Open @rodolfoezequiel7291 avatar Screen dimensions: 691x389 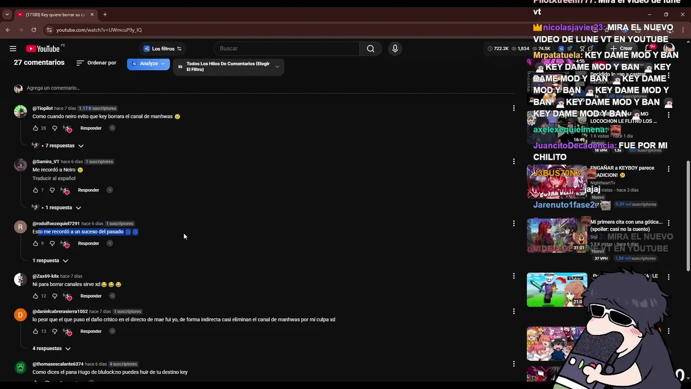pyautogui.click(x=21, y=227)
